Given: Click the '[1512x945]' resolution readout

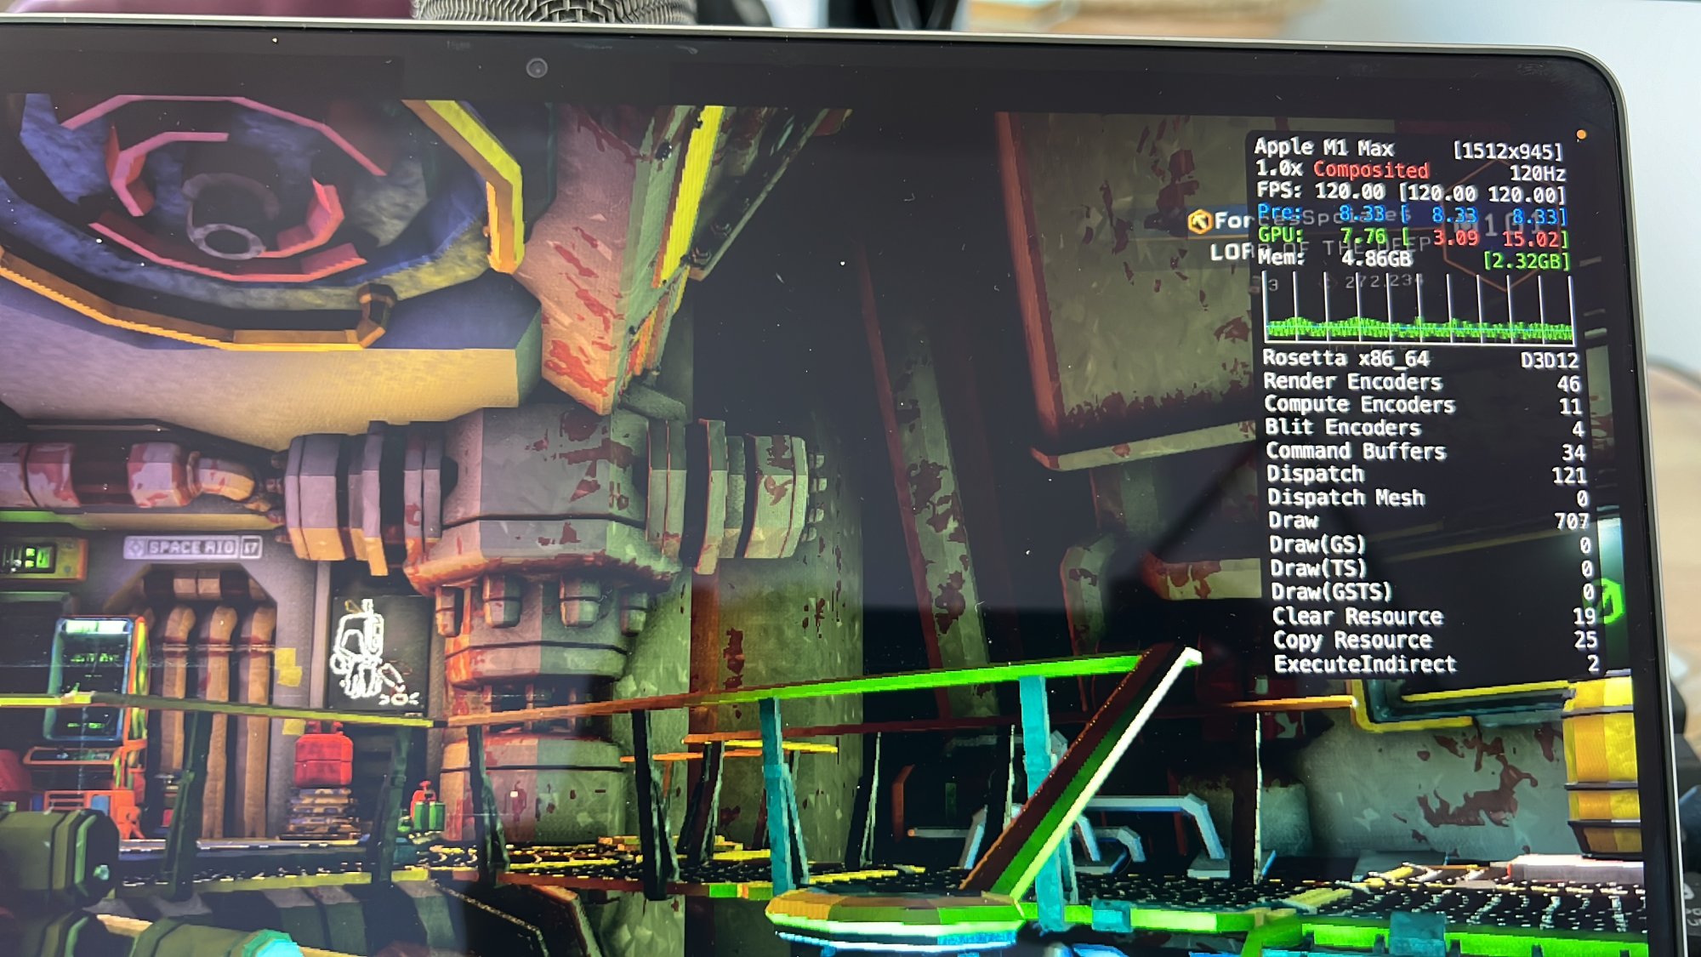Looking at the screenshot, I should point(1508,151).
